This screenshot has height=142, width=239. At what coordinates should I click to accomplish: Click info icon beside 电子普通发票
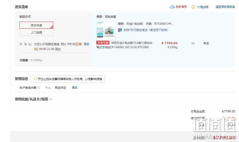[38, 88]
